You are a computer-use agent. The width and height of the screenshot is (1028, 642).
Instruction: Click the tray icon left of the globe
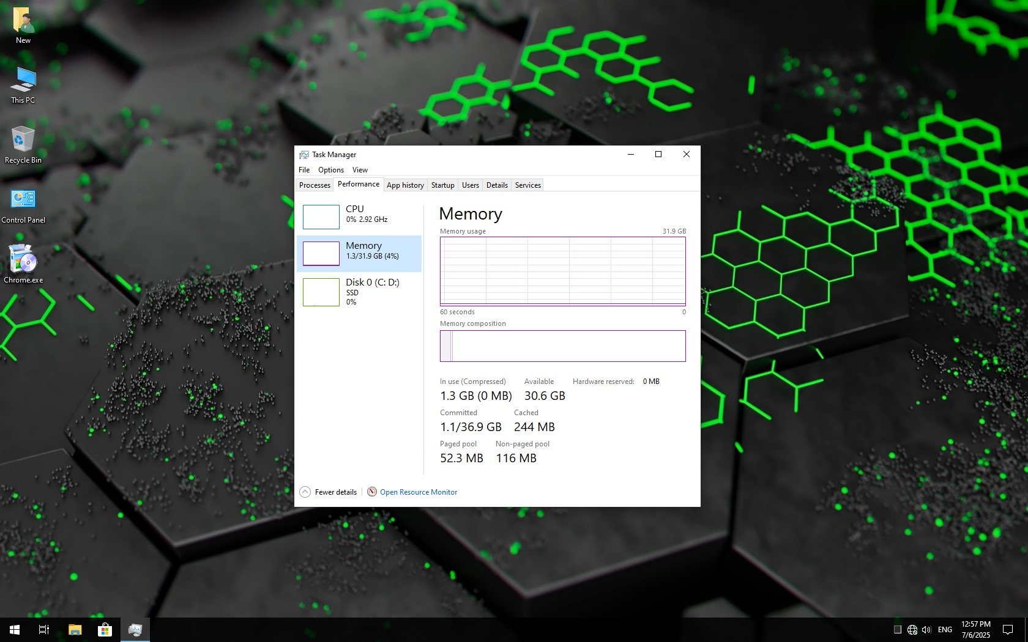point(898,630)
